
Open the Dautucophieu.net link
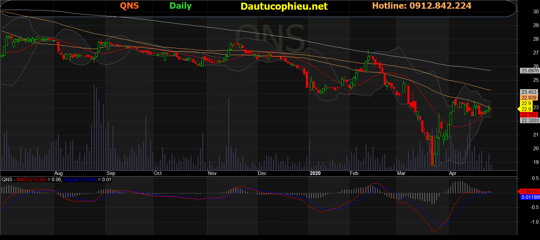(x=284, y=6)
